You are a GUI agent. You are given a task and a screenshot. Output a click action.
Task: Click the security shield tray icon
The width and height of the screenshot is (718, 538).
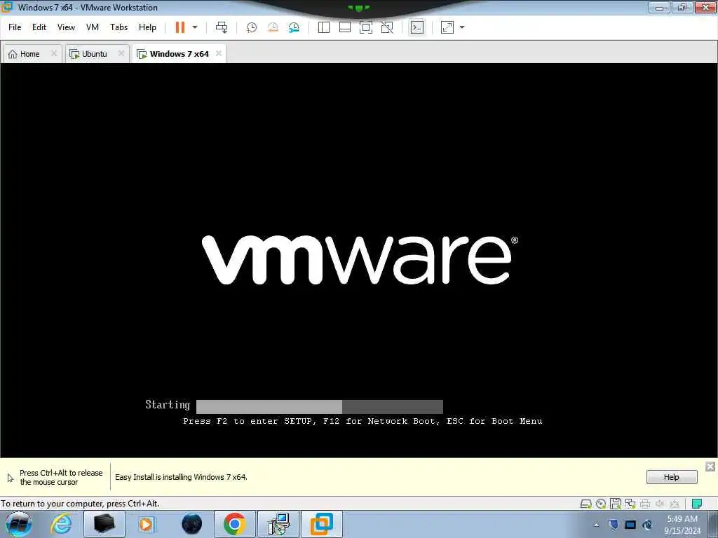pyautogui.click(x=614, y=525)
